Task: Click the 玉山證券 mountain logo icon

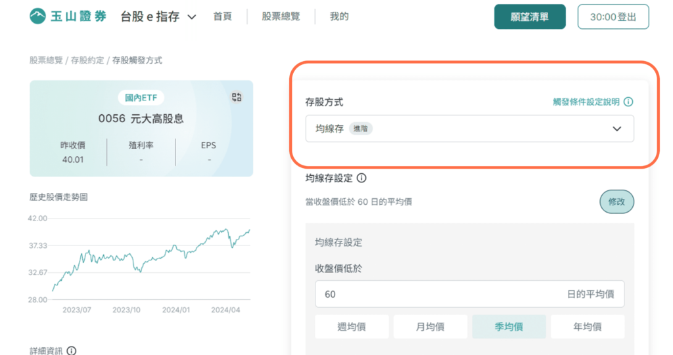Action: 37,16
